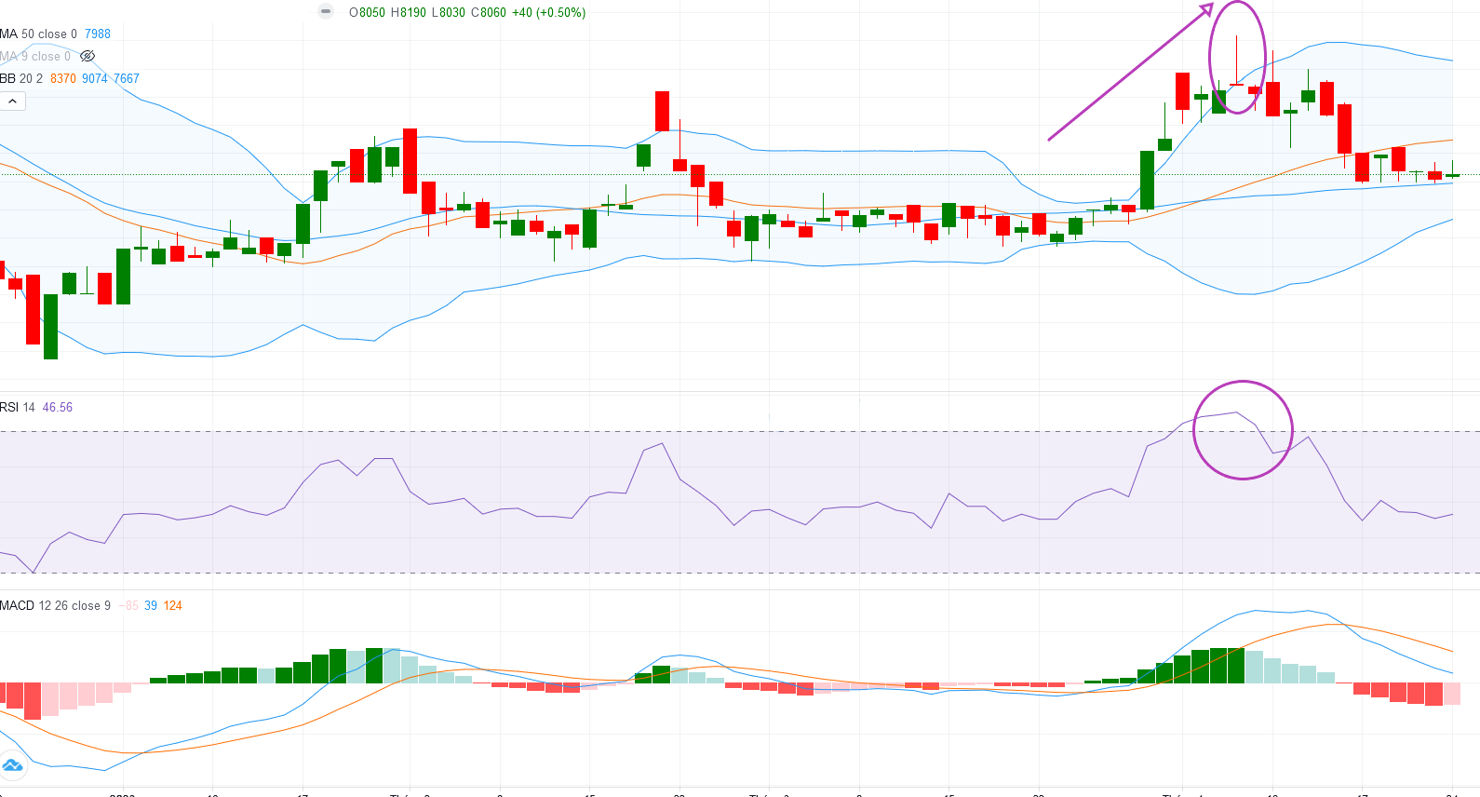Click the close price C8060
The image size is (1480, 797).
pyautogui.click(x=489, y=12)
